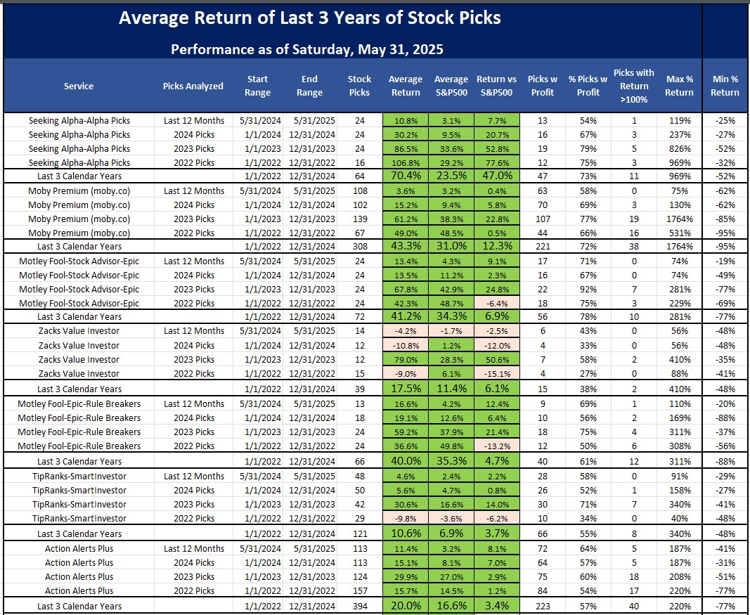Click the "Max % Return" column header
This screenshot has width=750, height=615.
coord(679,86)
